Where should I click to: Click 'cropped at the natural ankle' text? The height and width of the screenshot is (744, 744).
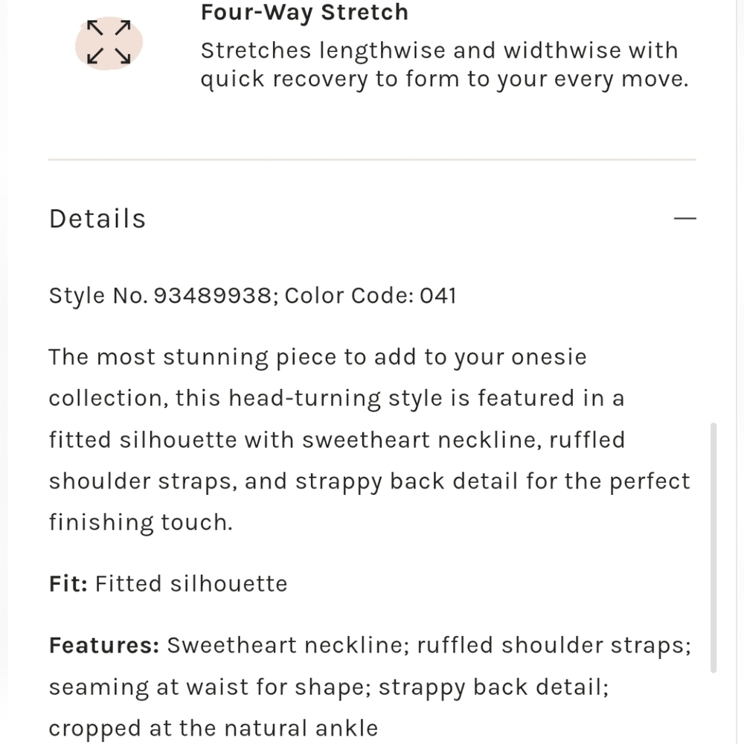point(214,727)
